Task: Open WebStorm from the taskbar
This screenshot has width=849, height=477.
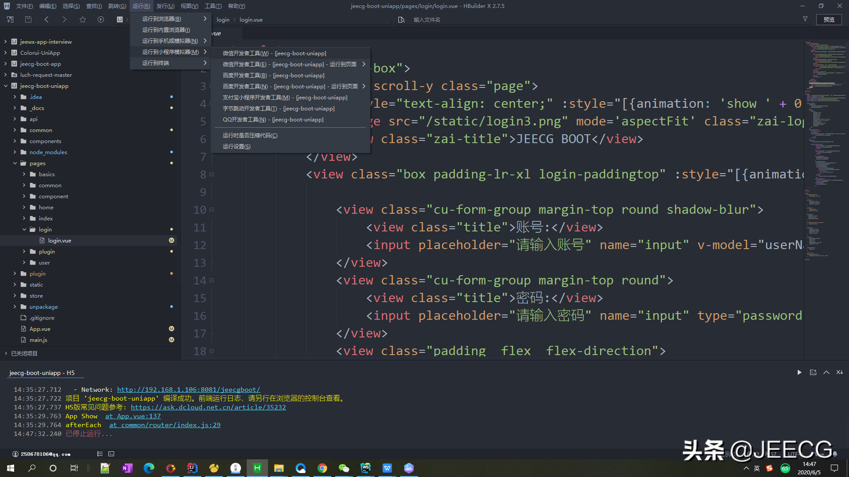Action: point(366,468)
